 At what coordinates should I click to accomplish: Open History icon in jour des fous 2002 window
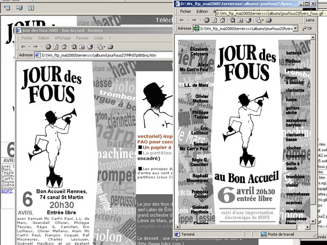click(90, 47)
